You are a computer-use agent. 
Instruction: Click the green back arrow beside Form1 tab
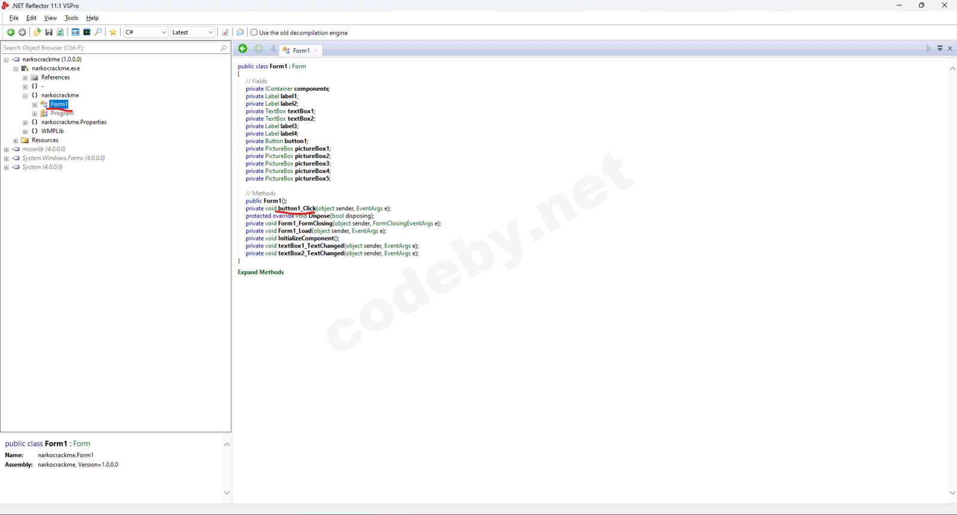243,49
